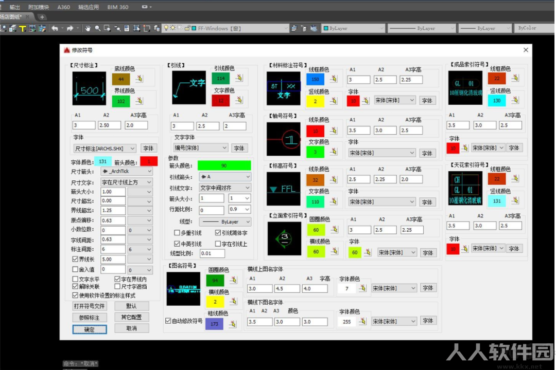Pick 横线上图名 字体颜色 with eyedropper

362,288
